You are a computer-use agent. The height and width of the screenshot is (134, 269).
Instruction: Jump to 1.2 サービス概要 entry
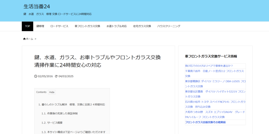52,123
